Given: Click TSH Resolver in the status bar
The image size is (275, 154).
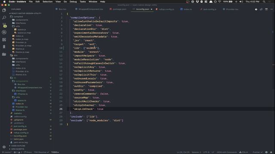Looking at the screenshot, I should point(41,152).
